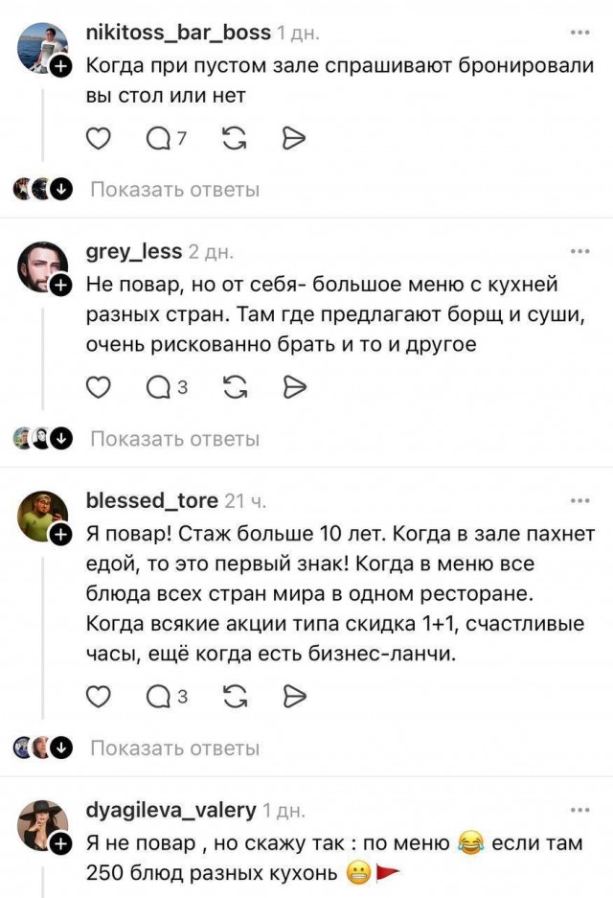View blessed_tore profile picture

[x=43, y=516]
